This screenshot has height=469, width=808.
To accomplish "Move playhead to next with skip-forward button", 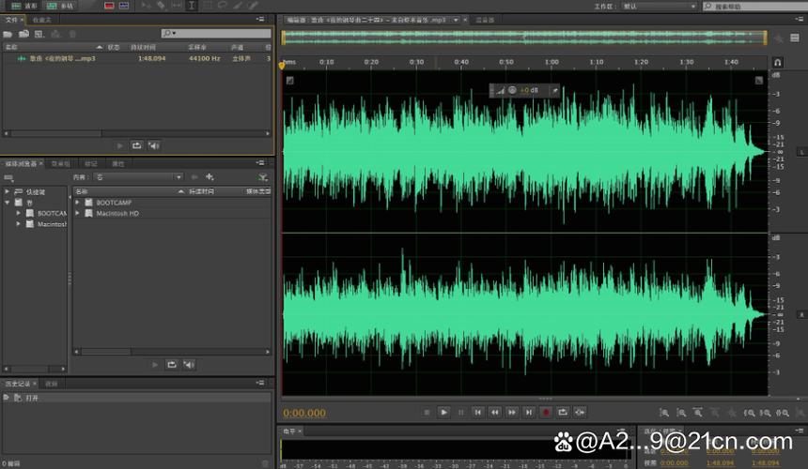I will coord(529,412).
